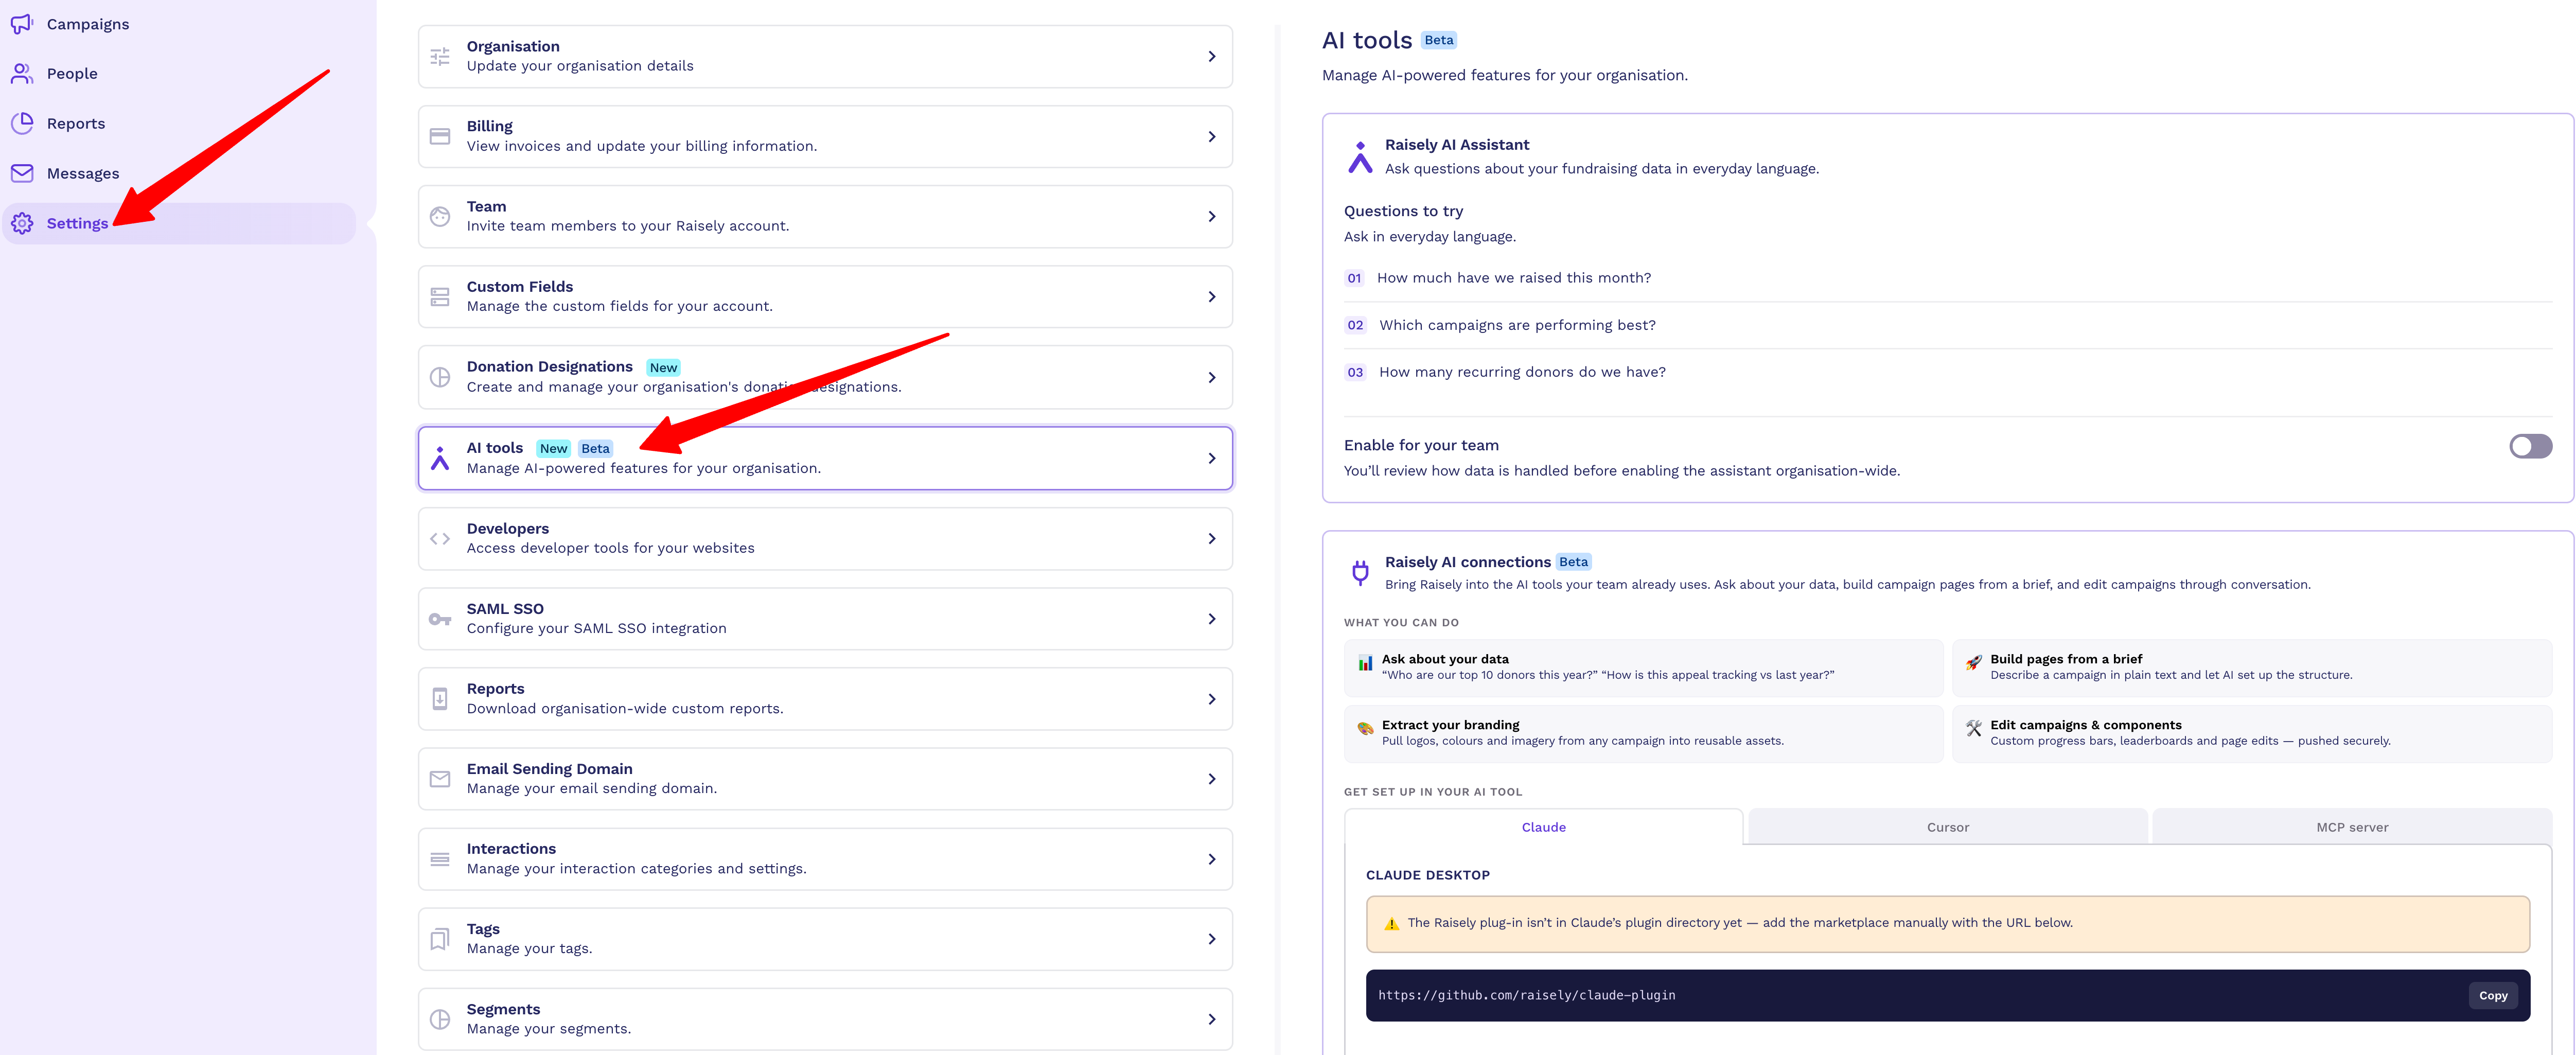
Task: Click the Billing credit card icon
Action: click(x=440, y=136)
